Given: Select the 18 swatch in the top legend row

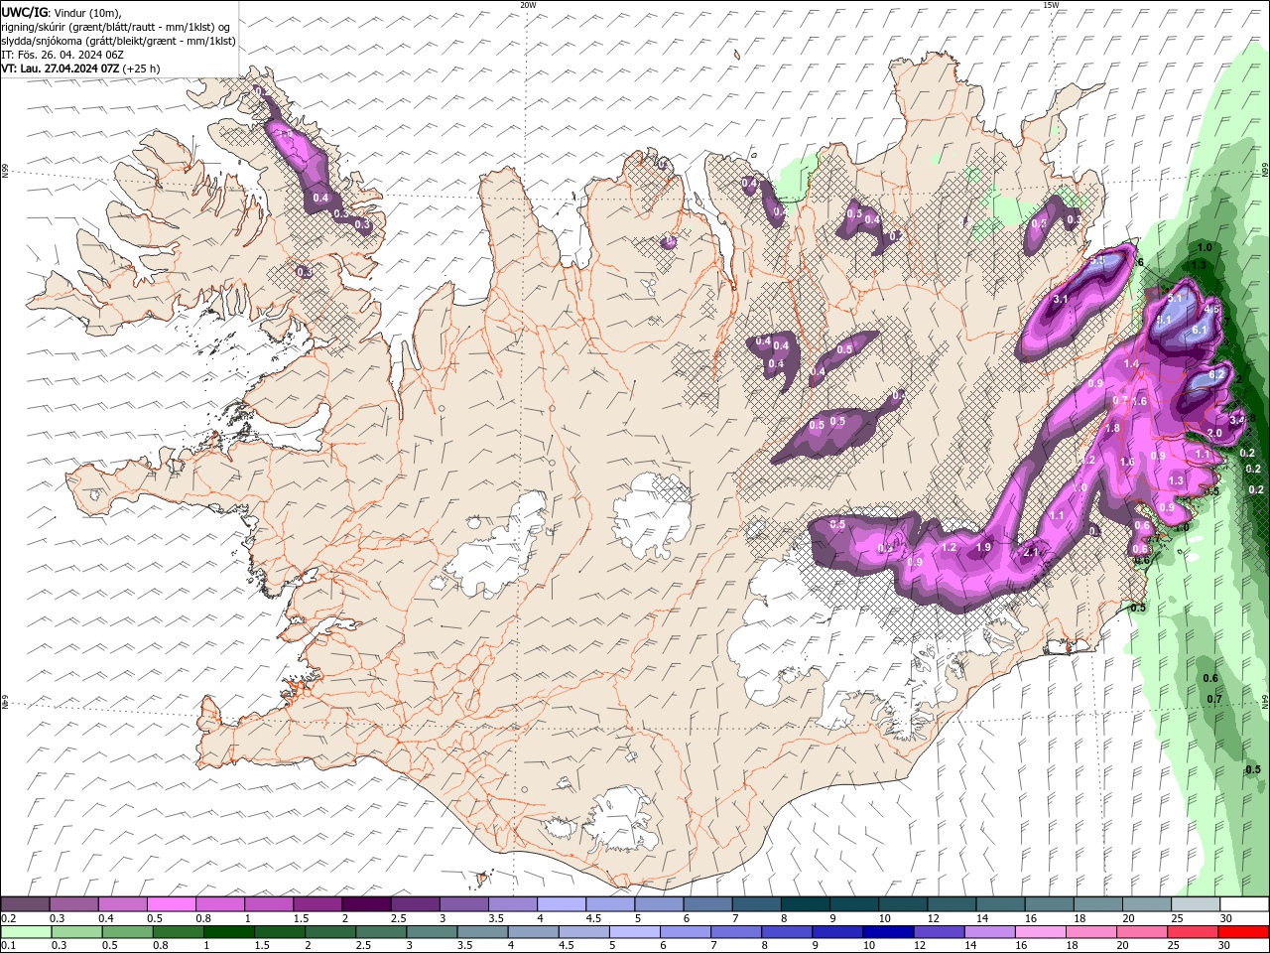Looking at the screenshot, I should click(1097, 904).
